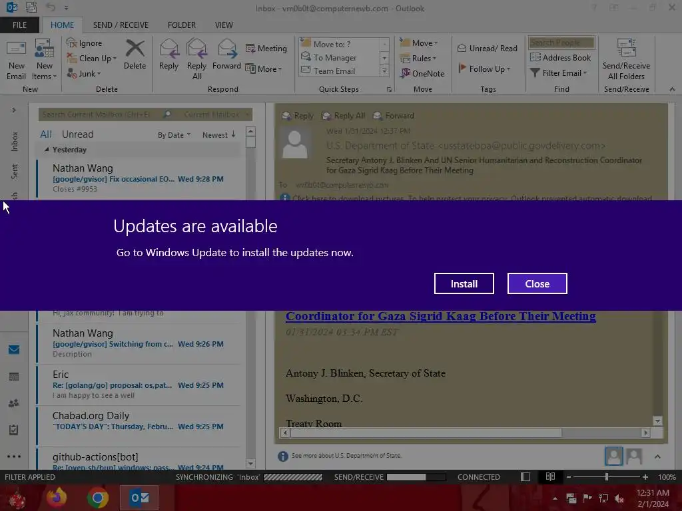Forward the message from the ribbon
Screen dimensions: 682x511
tap(226, 55)
